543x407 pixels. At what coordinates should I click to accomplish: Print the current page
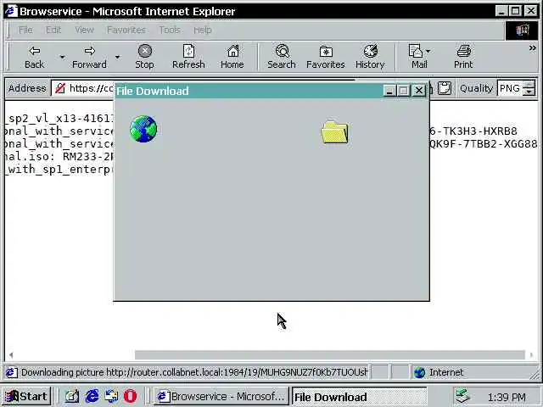pos(463,58)
